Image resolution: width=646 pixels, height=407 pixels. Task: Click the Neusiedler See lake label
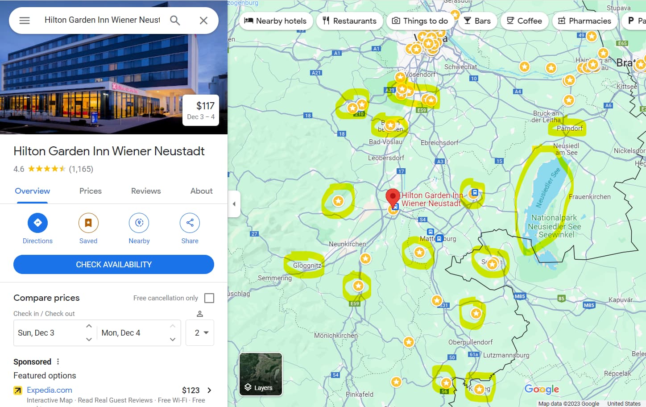click(x=548, y=187)
